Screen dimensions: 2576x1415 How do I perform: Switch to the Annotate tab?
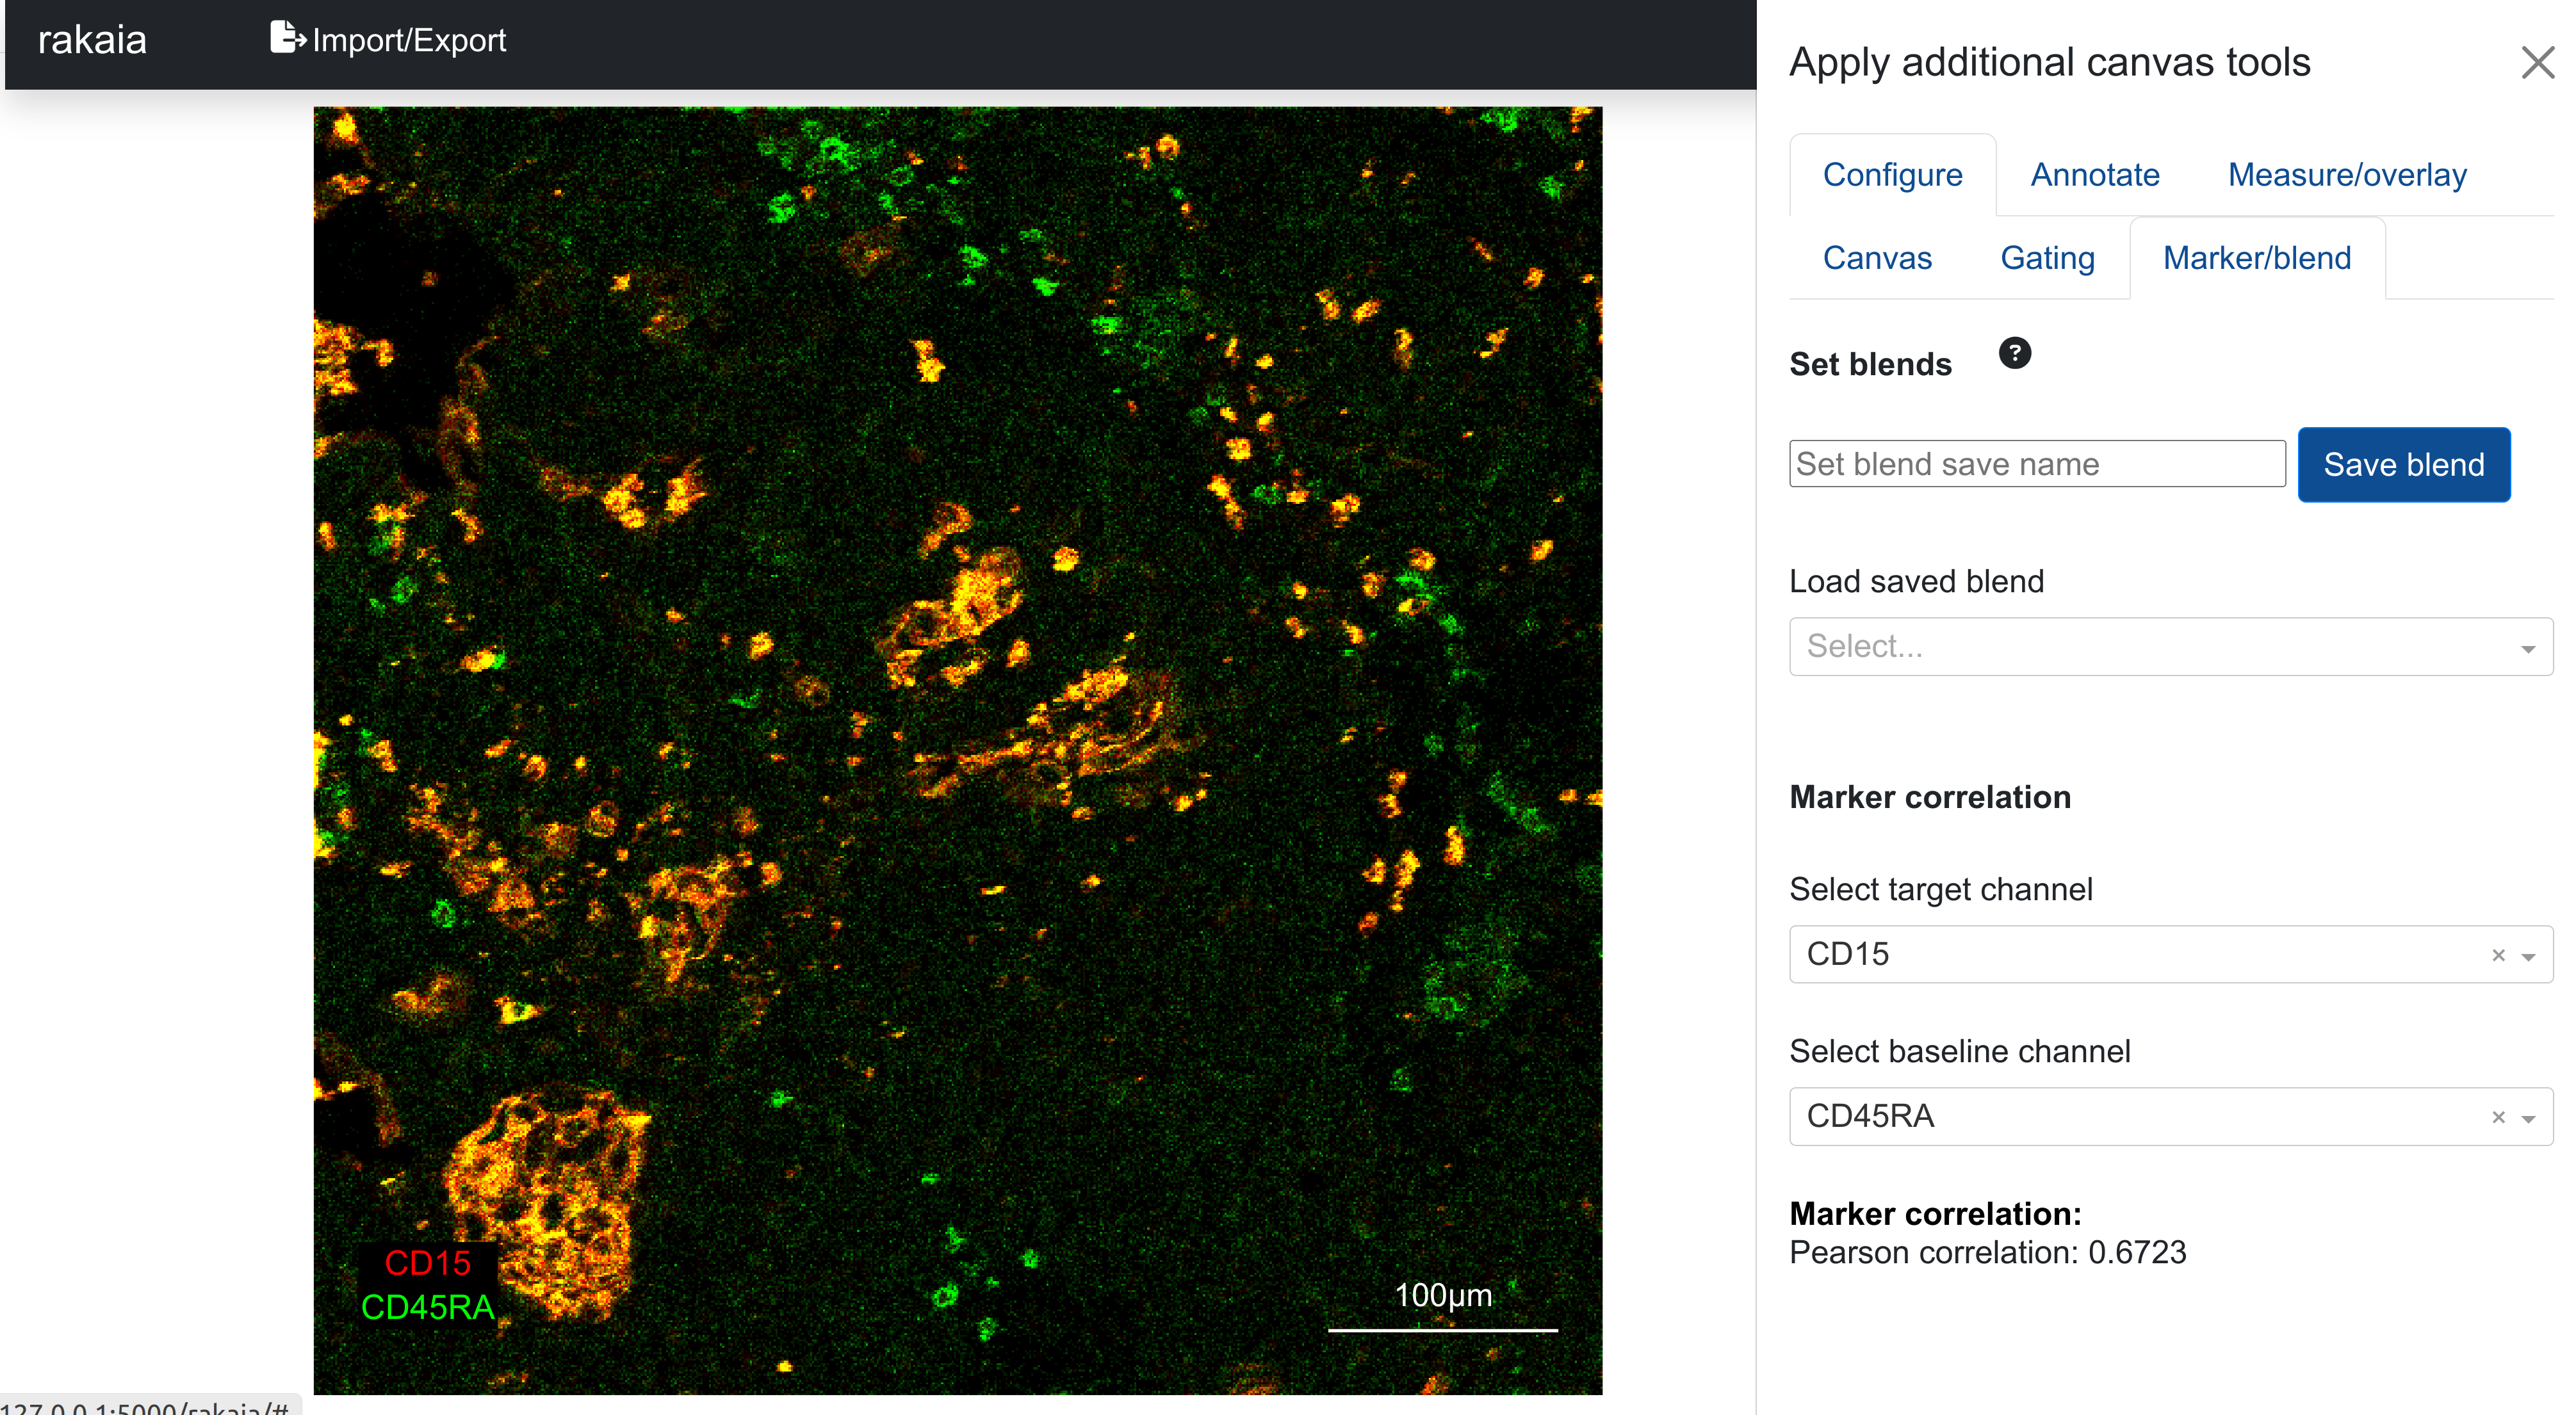pos(2094,175)
